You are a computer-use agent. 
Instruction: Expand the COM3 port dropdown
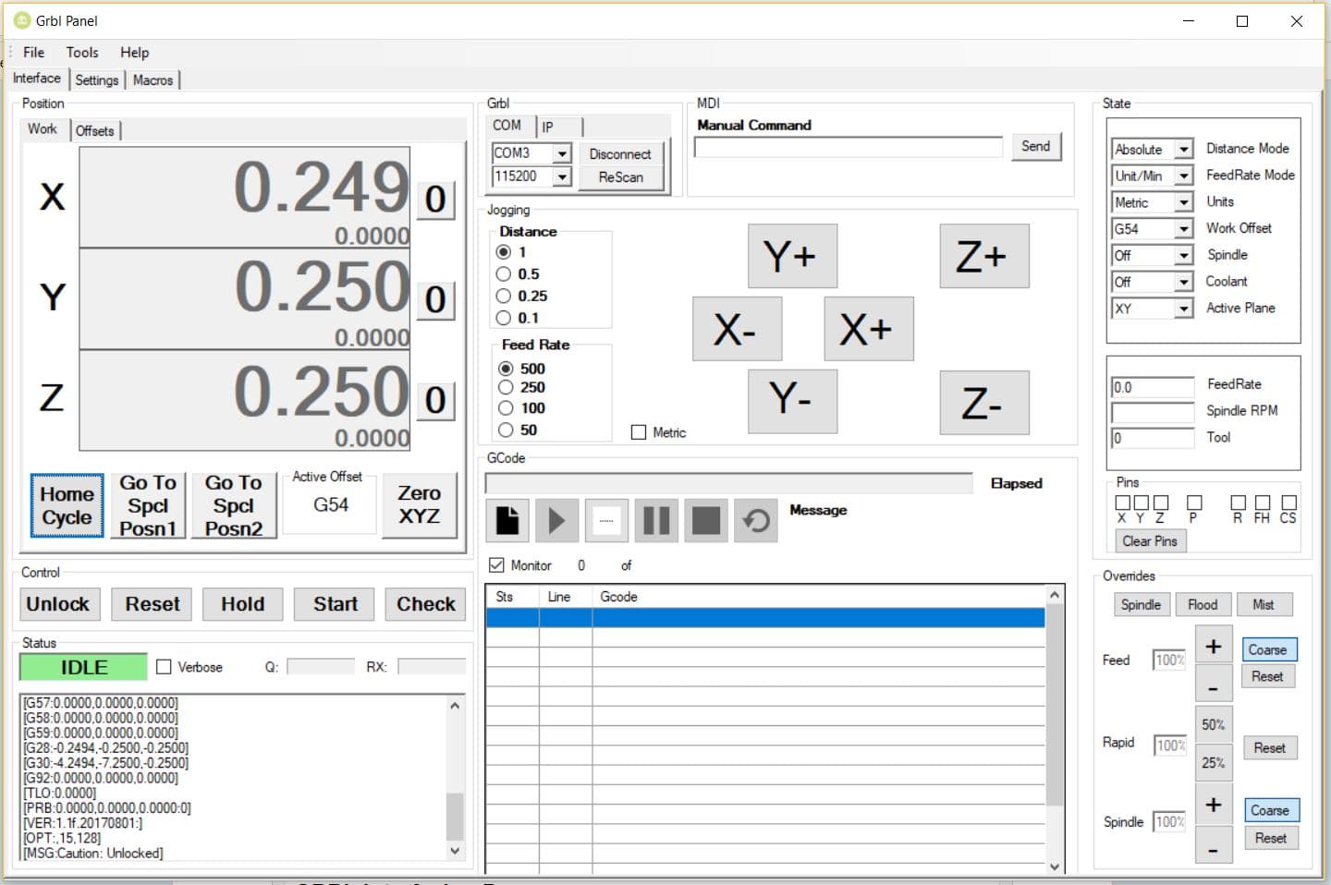561,153
